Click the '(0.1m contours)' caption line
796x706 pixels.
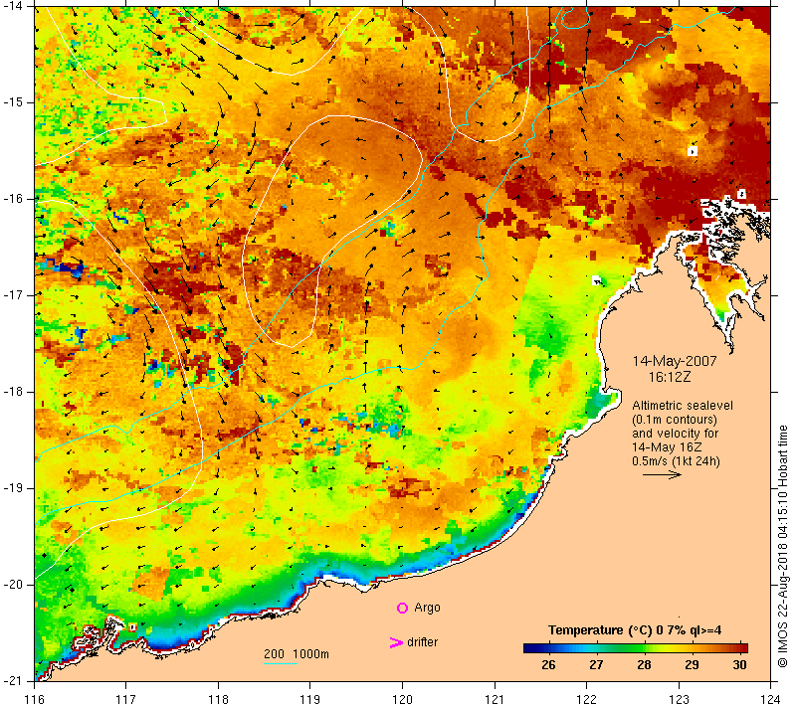675,420
